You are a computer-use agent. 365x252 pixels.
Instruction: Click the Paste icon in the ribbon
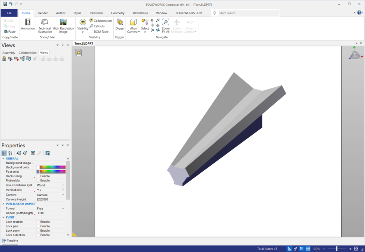coord(10,32)
